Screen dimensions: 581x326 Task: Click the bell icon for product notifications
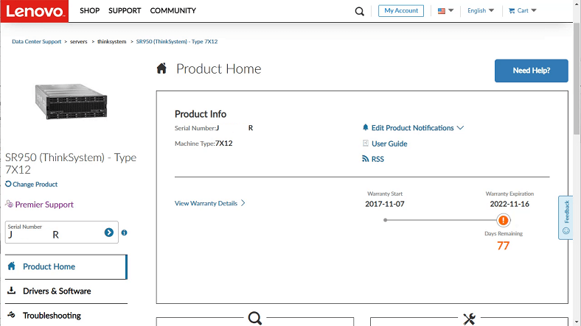click(x=366, y=127)
